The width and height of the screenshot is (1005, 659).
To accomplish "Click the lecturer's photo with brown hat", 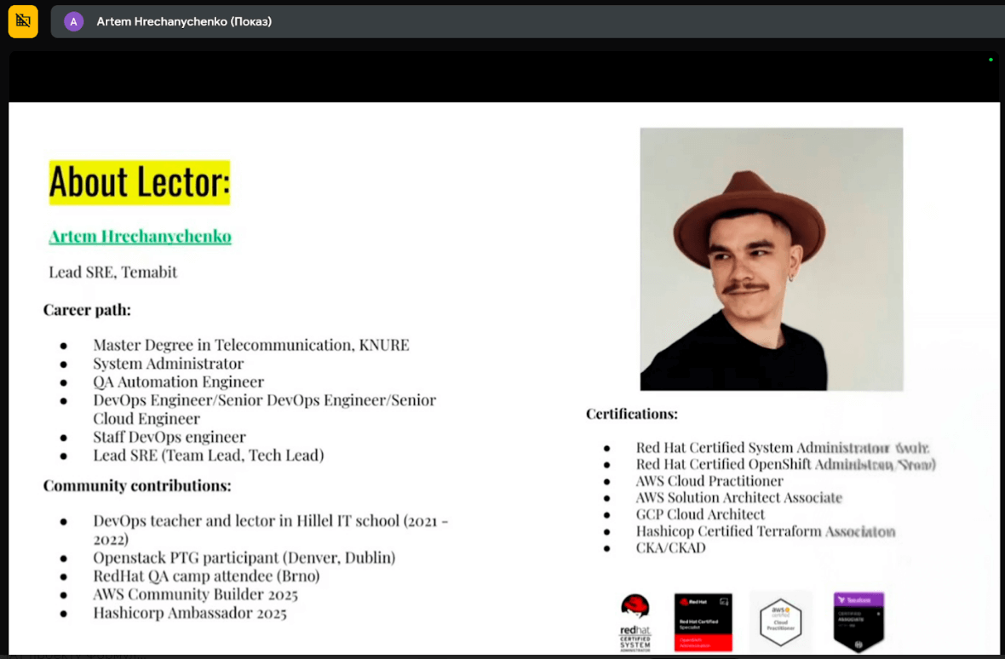I will (771, 259).
